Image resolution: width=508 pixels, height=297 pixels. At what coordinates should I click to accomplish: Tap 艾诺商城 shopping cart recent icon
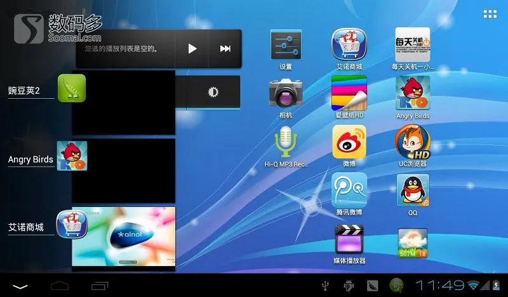coord(72,224)
